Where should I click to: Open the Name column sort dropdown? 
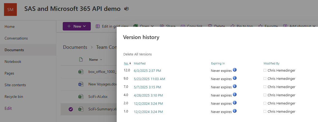click(101, 60)
